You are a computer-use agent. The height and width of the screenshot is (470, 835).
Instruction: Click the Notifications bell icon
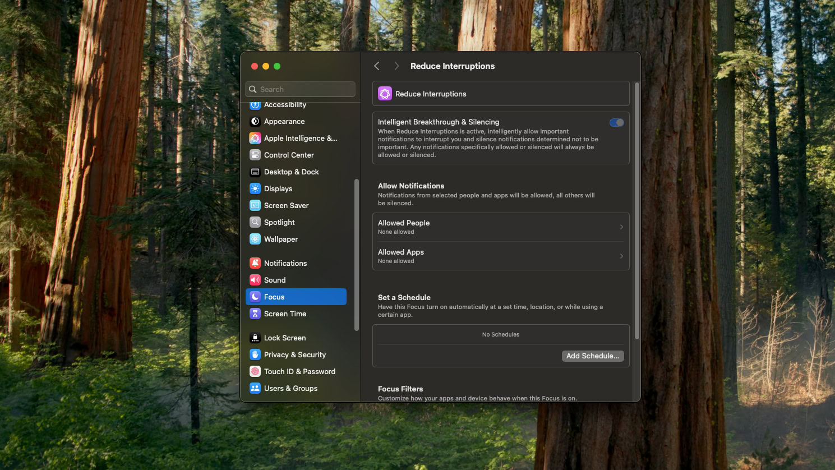[x=255, y=263]
